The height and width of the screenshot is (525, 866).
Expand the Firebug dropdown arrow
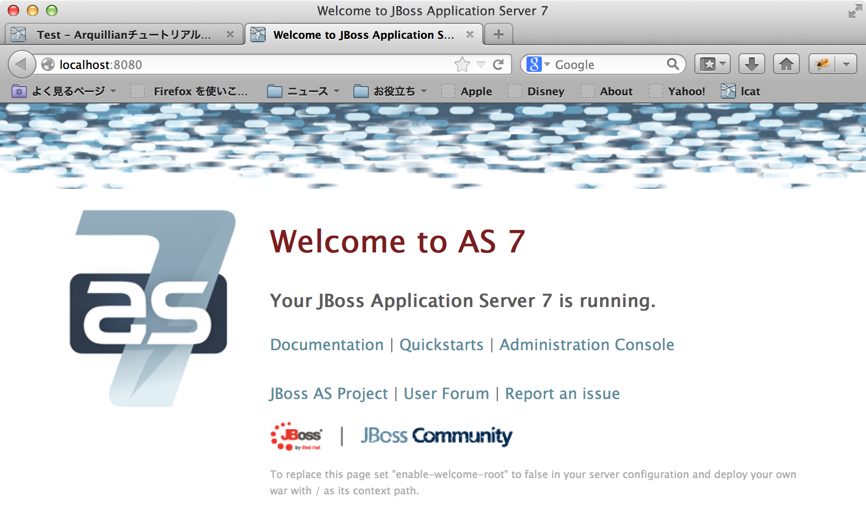(x=846, y=64)
